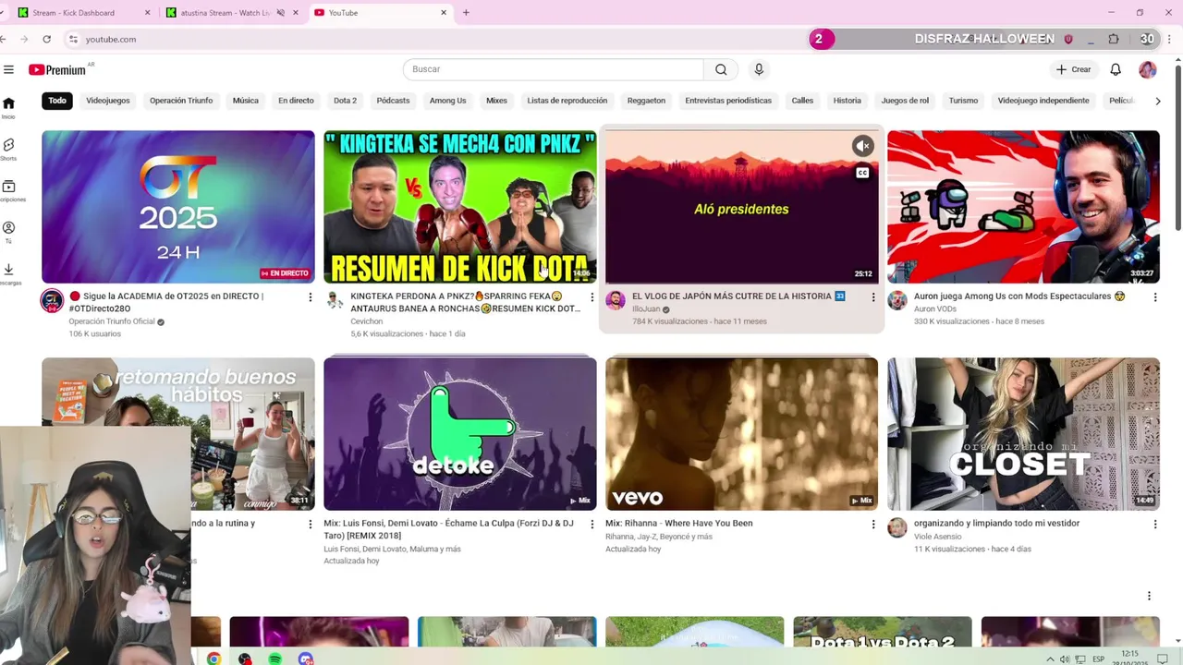The width and height of the screenshot is (1183, 665).
Task: Open options for the Luis Fonsi mix
Action: (591, 525)
